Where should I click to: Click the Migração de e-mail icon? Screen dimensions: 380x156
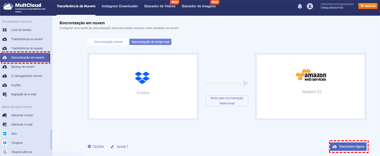click(x=5, y=94)
